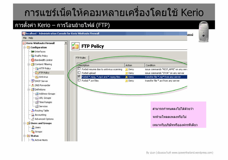Screen dimensions: 228x160
Task: Click the DNS Forwarder icon
Action: [x=33, y=85]
